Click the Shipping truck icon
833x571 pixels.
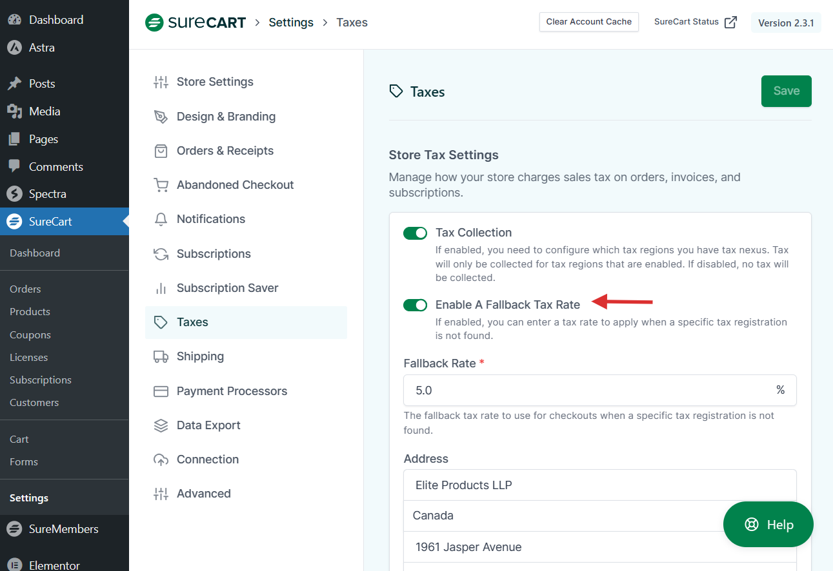161,356
